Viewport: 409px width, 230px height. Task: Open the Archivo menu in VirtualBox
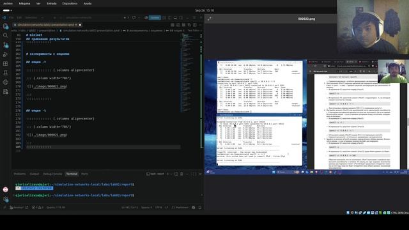[8, 4]
